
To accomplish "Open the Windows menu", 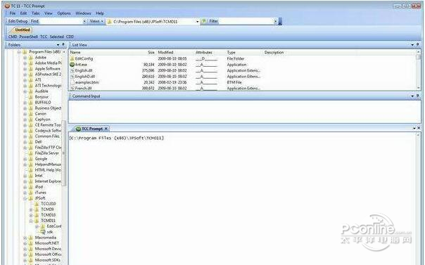I will point(83,13).
